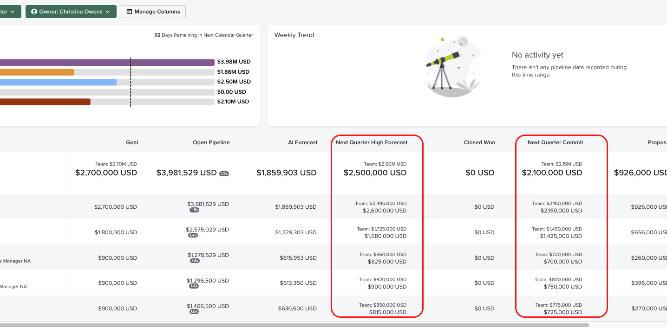Sort by the Next Quarter High Forecast header

coord(372,142)
